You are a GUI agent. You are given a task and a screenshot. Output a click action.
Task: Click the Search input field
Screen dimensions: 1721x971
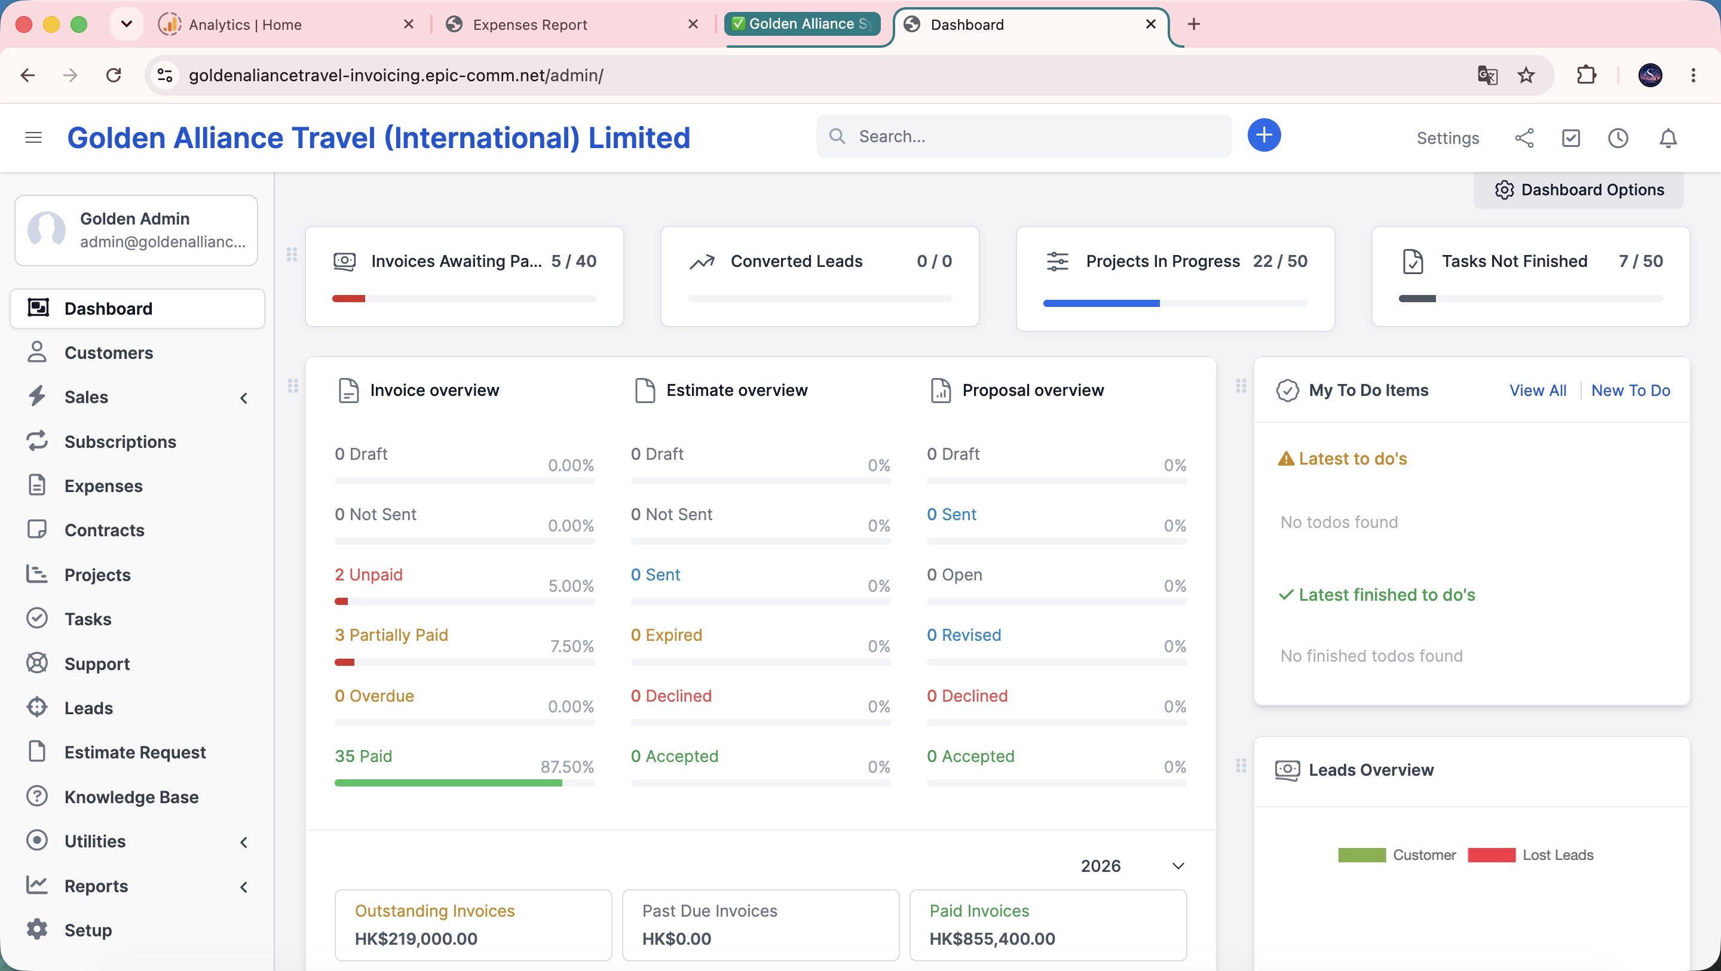tap(1024, 136)
